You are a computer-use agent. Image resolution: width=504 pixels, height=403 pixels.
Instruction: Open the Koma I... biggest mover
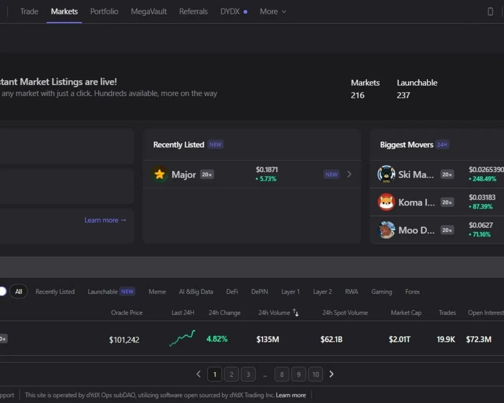[x=437, y=202]
